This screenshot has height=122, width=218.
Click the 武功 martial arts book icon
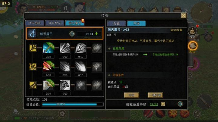pyautogui.click(x=193, y=46)
